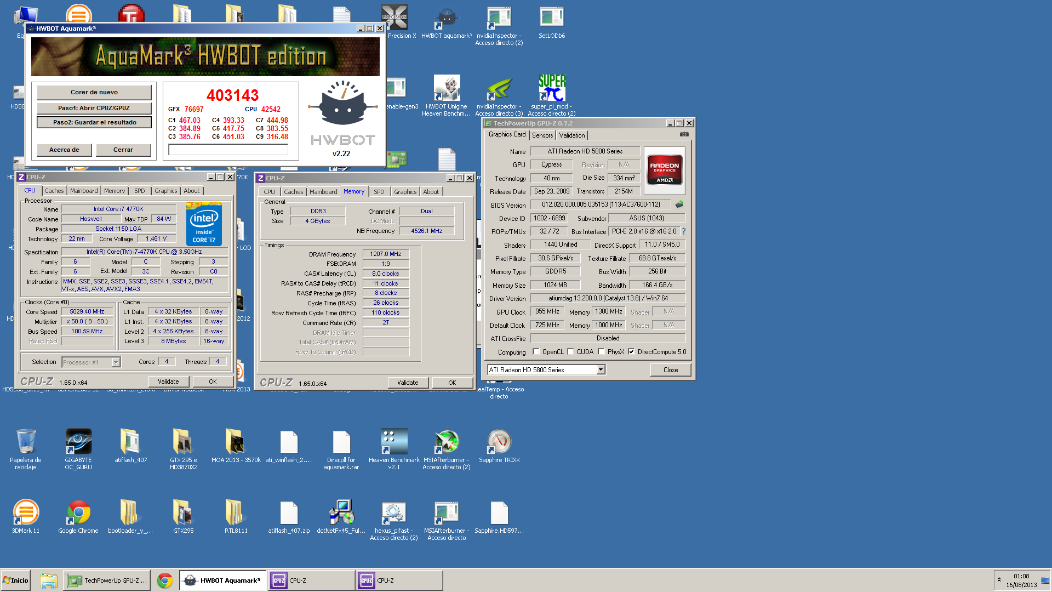Click "955 MHz" GPU Clock value
The image size is (1052, 592).
(547, 311)
